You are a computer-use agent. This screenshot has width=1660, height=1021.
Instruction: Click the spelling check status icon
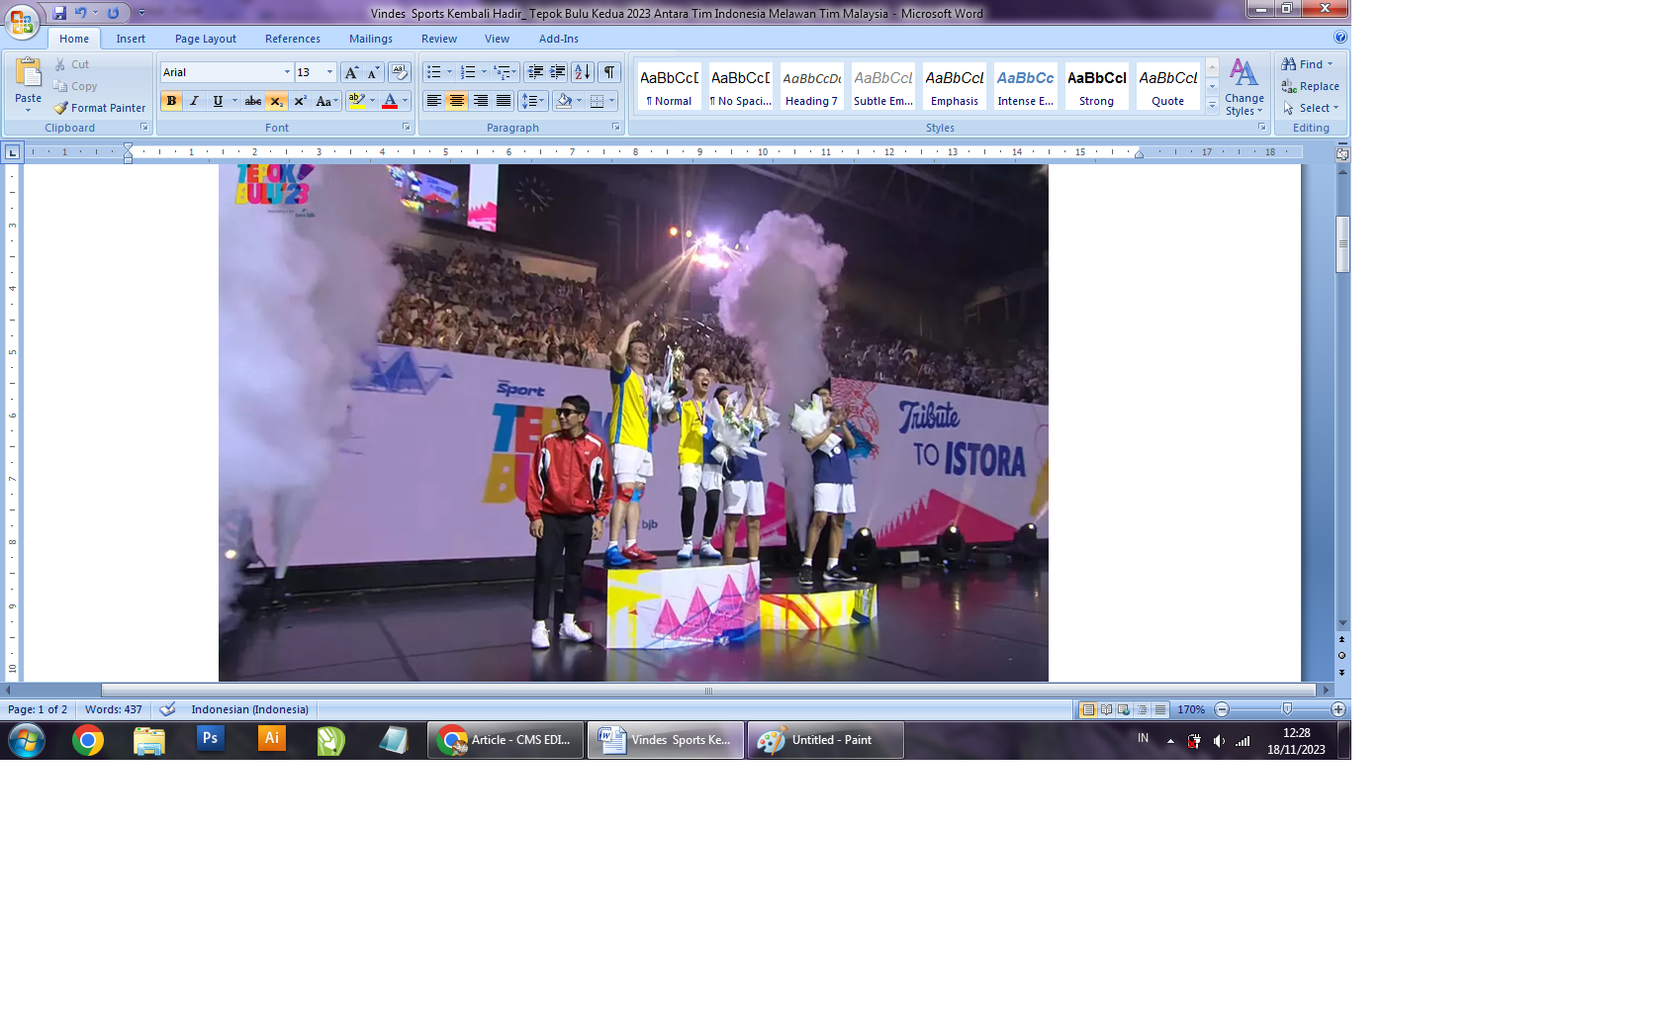tap(168, 709)
